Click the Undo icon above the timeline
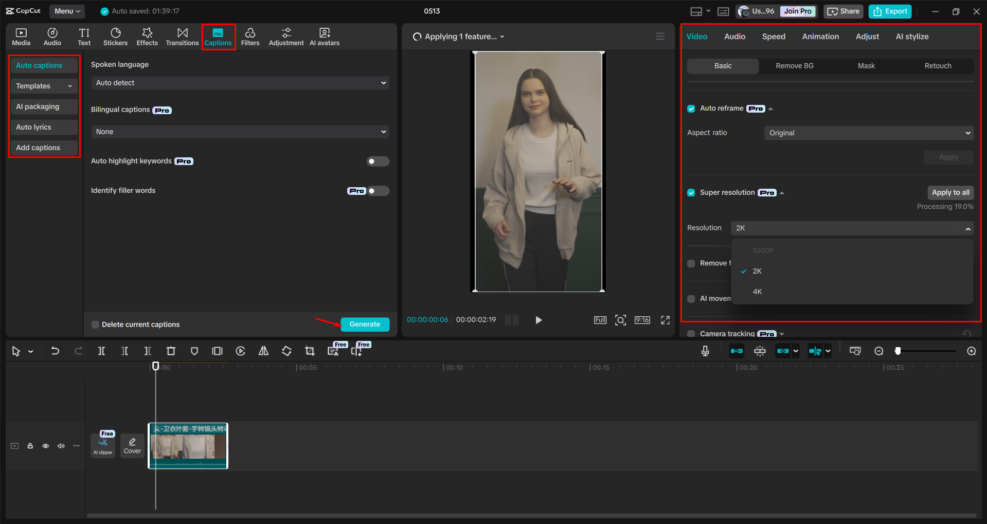Screen dimensions: 987x524 55,351
